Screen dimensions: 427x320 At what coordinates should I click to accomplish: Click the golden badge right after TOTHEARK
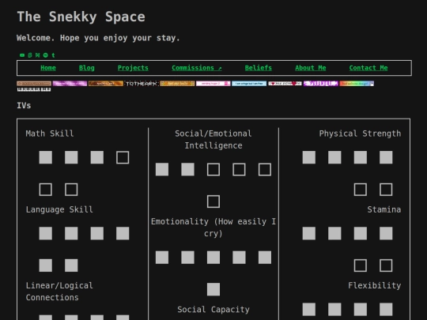(x=177, y=84)
